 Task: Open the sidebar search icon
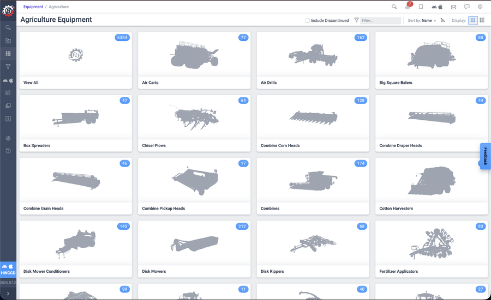(8, 28)
